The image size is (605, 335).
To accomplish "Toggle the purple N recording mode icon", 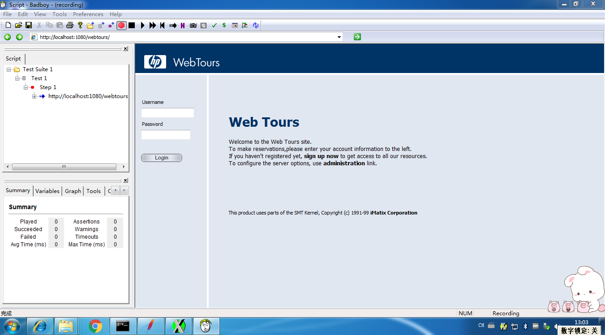I will click(x=183, y=26).
